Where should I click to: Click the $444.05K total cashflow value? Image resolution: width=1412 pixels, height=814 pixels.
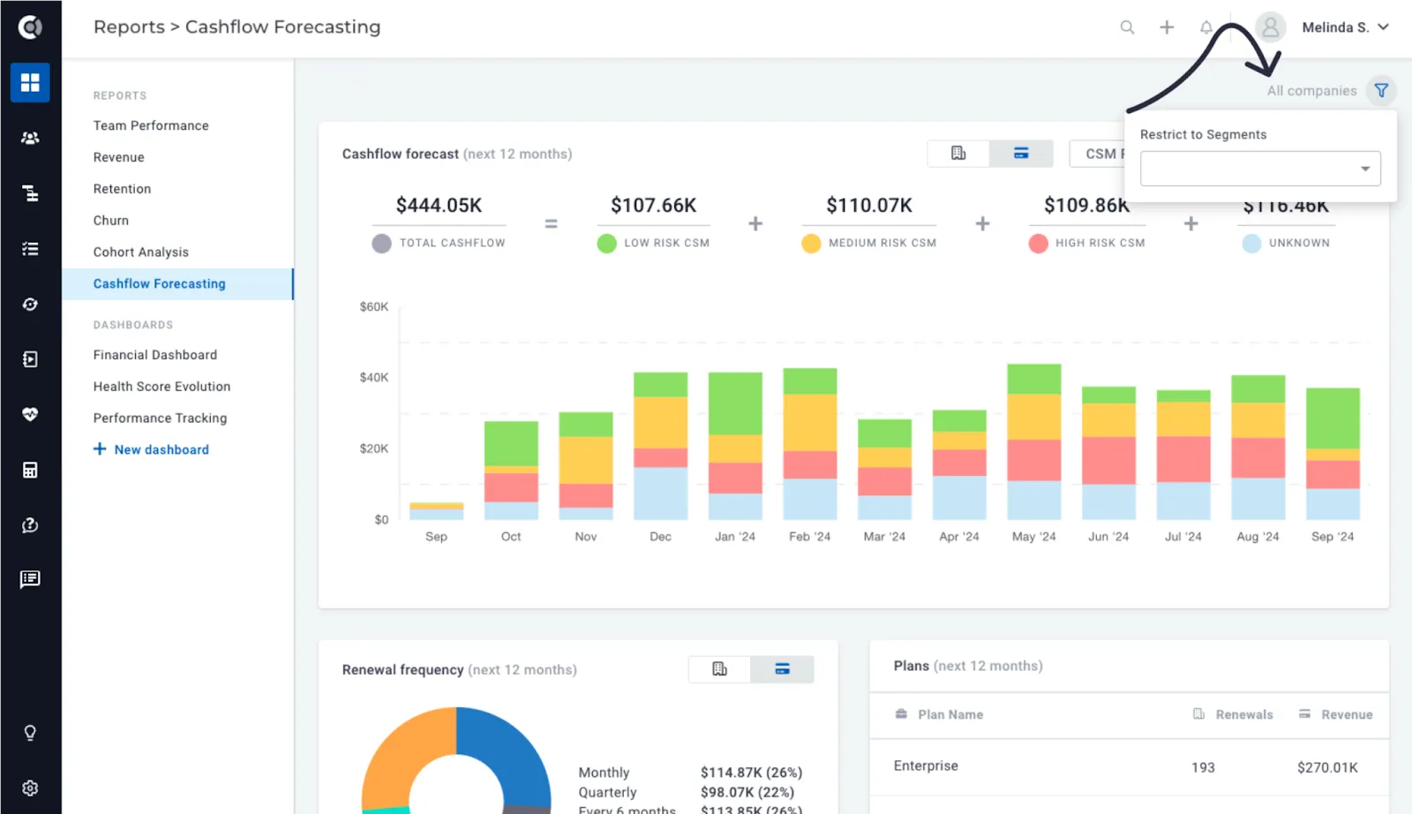pos(439,206)
